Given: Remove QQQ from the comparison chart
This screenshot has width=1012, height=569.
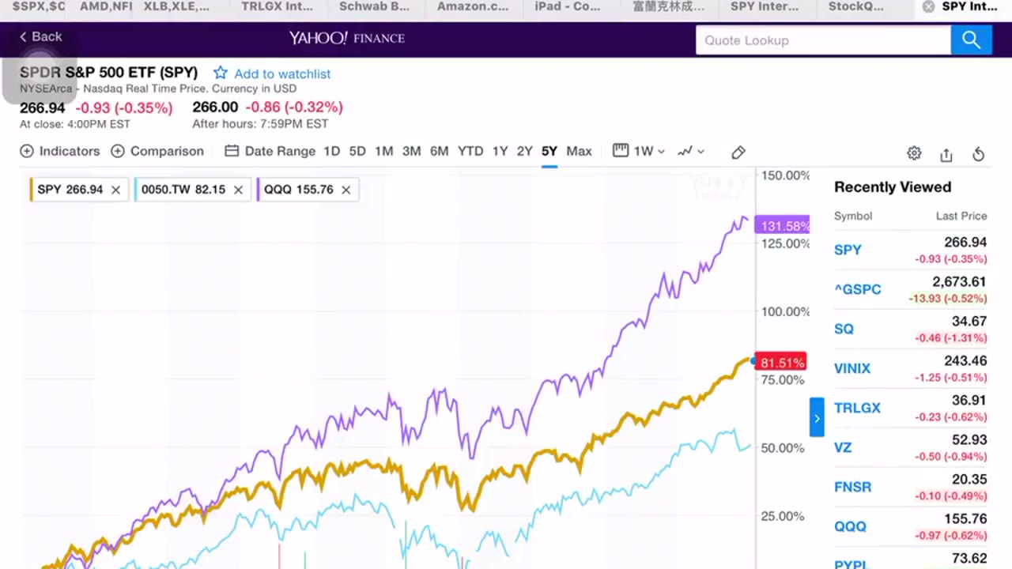Looking at the screenshot, I should click(346, 190).
